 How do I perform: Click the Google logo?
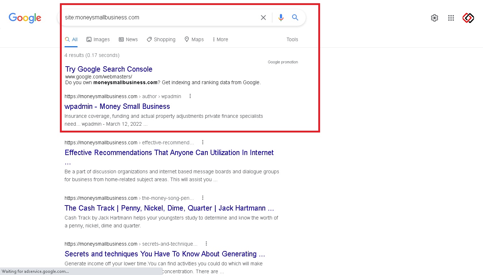tap(25, 18)
